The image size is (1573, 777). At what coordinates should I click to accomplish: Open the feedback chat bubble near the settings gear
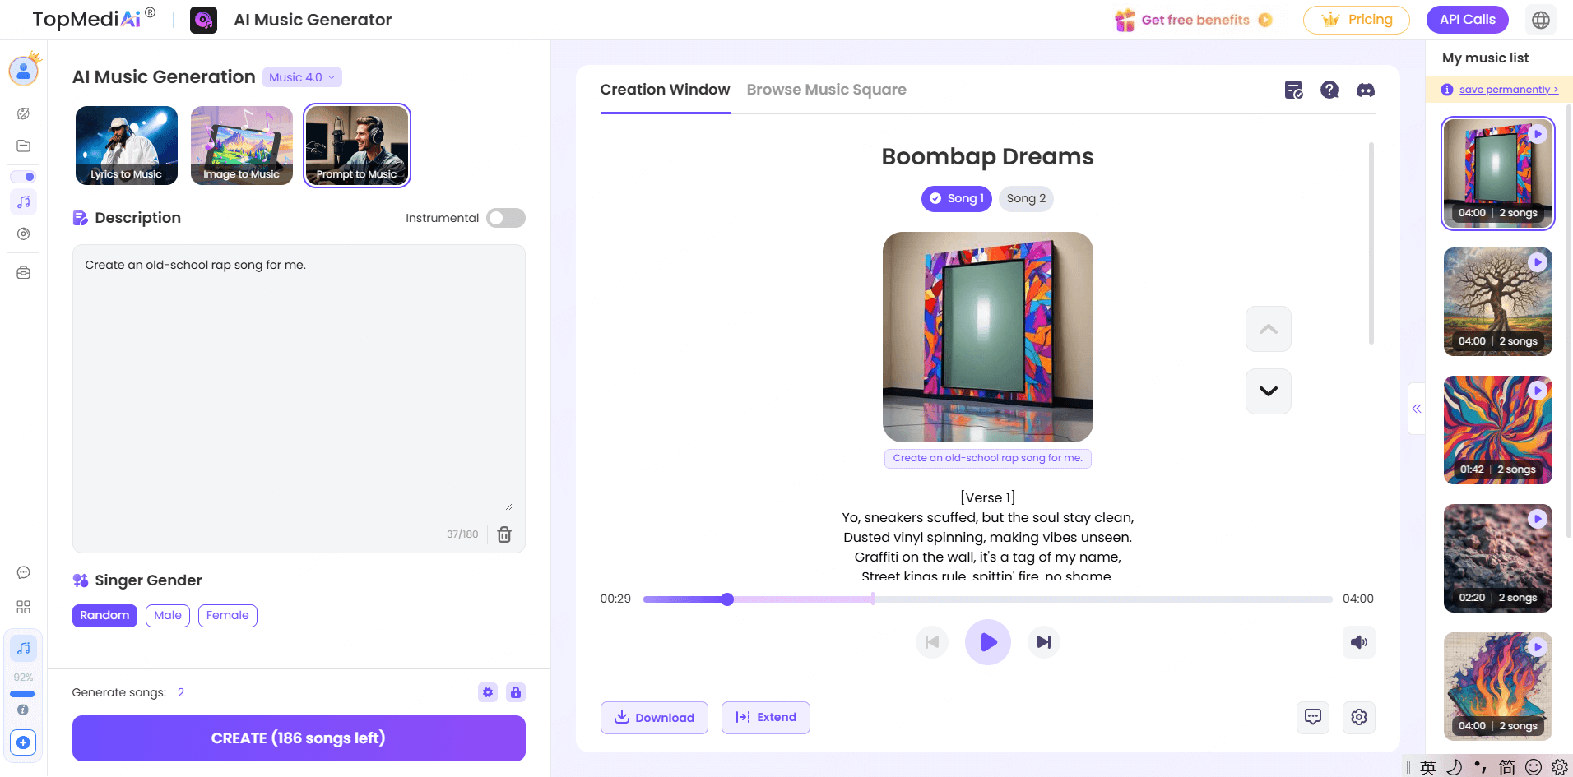coord(1314,717)
